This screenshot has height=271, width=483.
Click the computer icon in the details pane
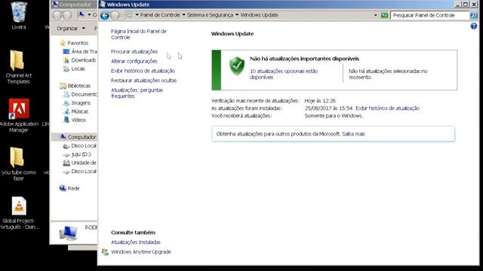(x=68, y=233)
